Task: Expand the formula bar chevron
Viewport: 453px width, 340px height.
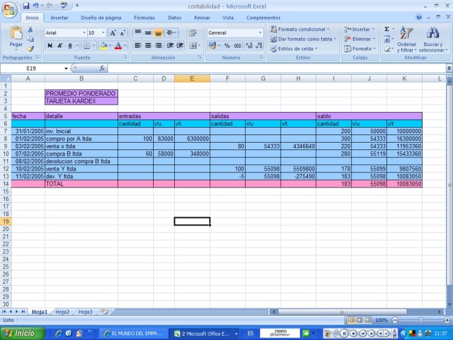Action: point(449,68)
